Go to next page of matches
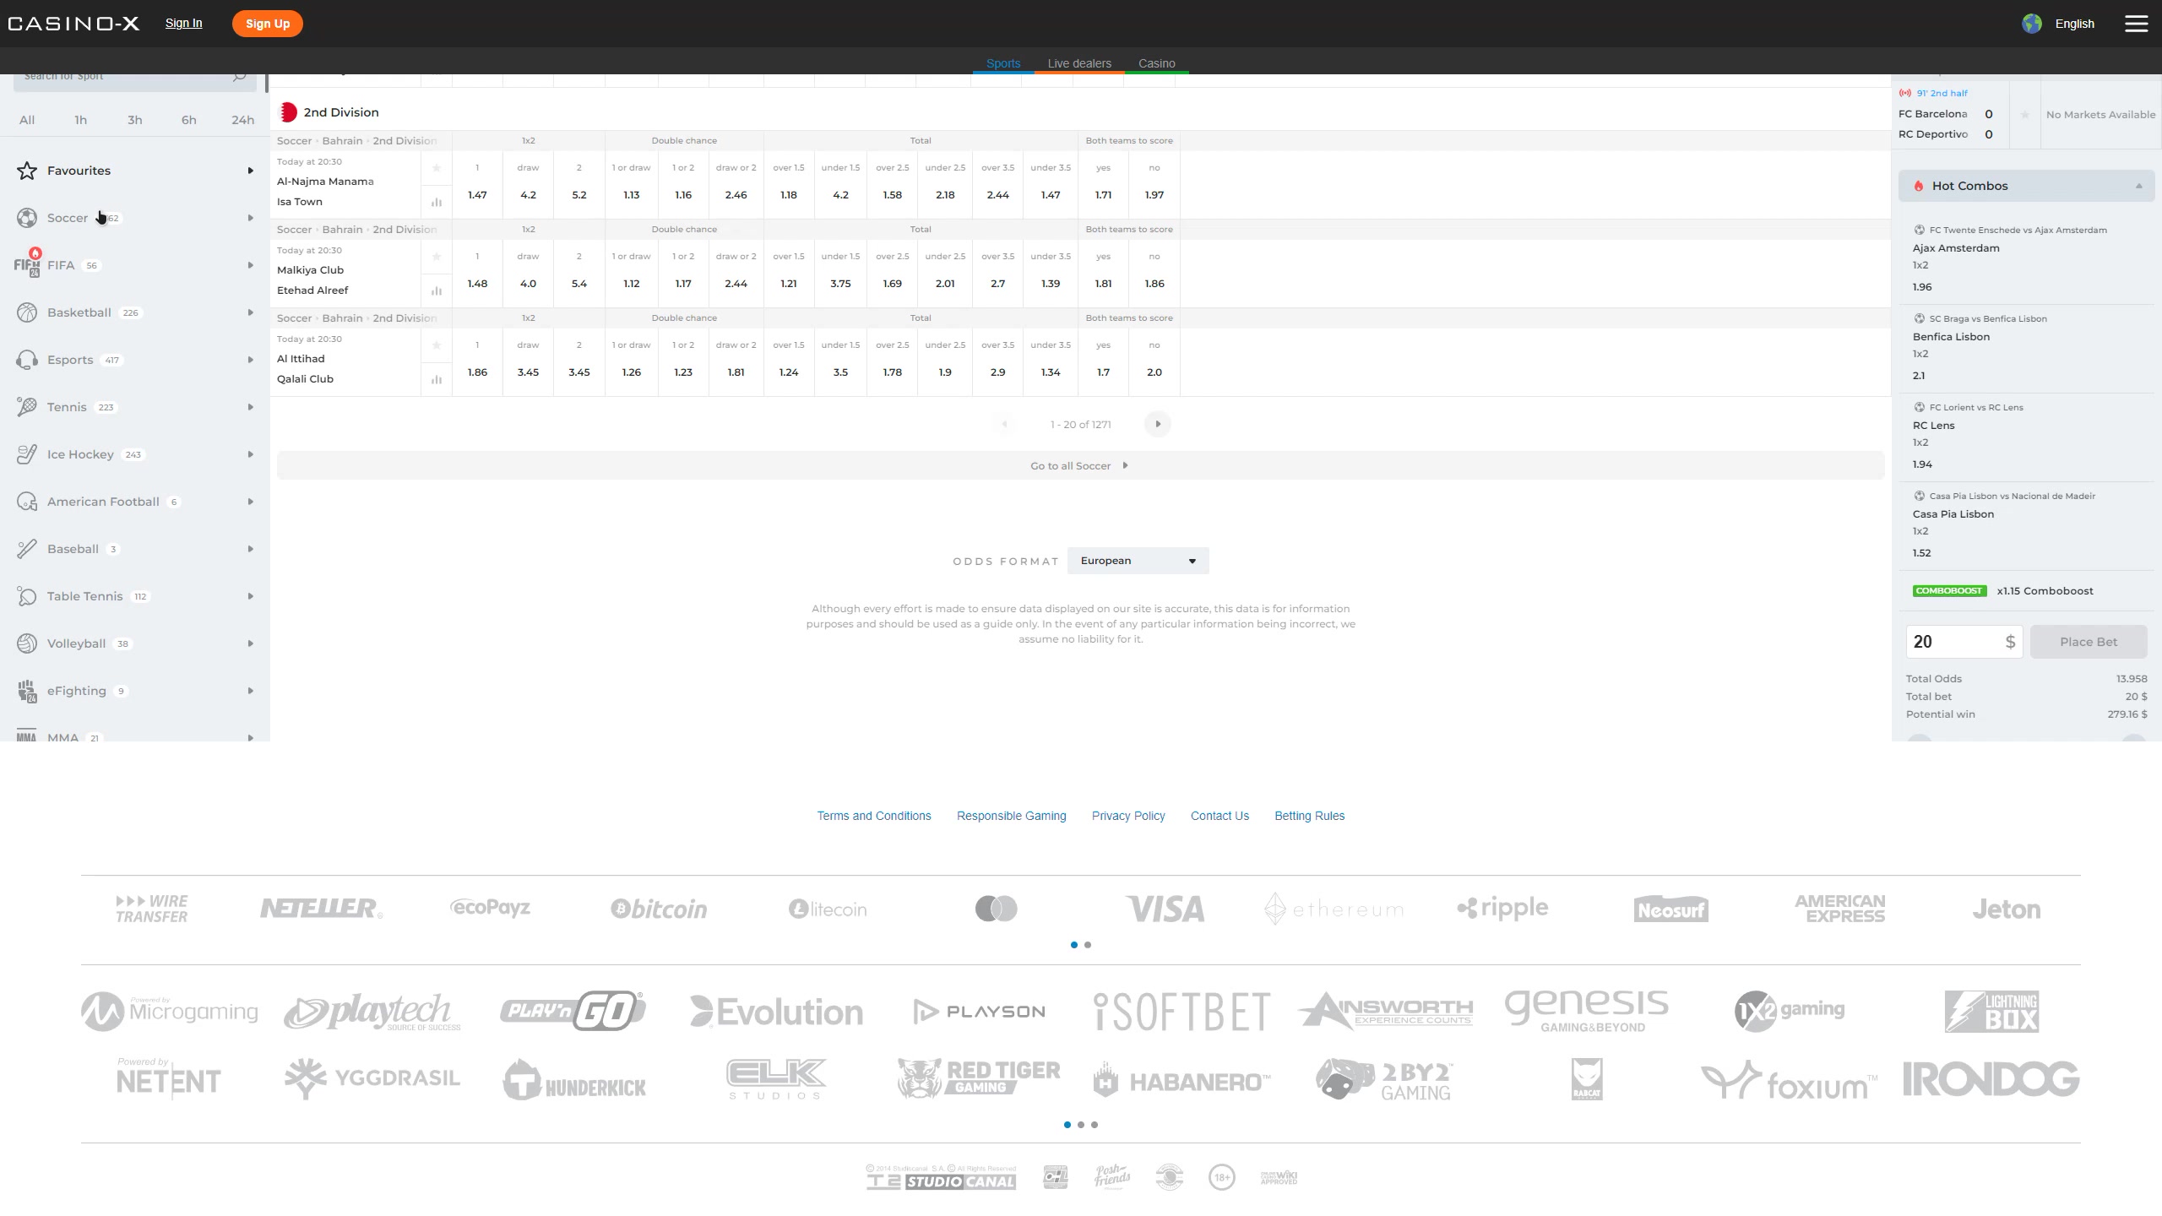The width and height of the screenshot is (2162, 1216). tap(1158, 424)
